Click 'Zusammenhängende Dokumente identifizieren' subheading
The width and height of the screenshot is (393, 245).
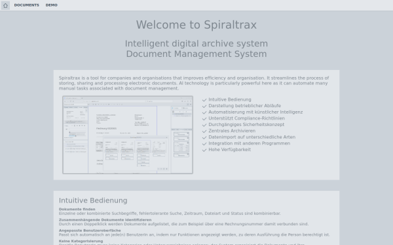105,220
